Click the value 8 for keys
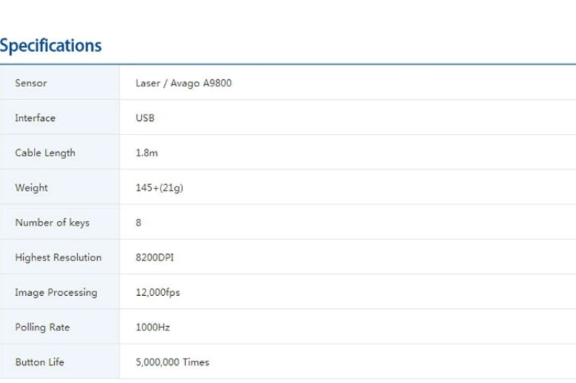 138,222
